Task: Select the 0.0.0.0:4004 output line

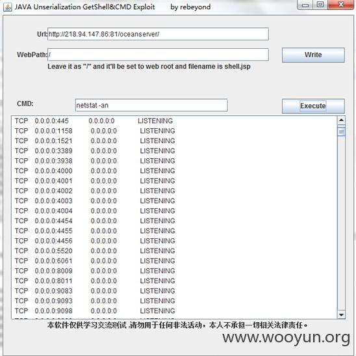Action: [x=95, y=211]
